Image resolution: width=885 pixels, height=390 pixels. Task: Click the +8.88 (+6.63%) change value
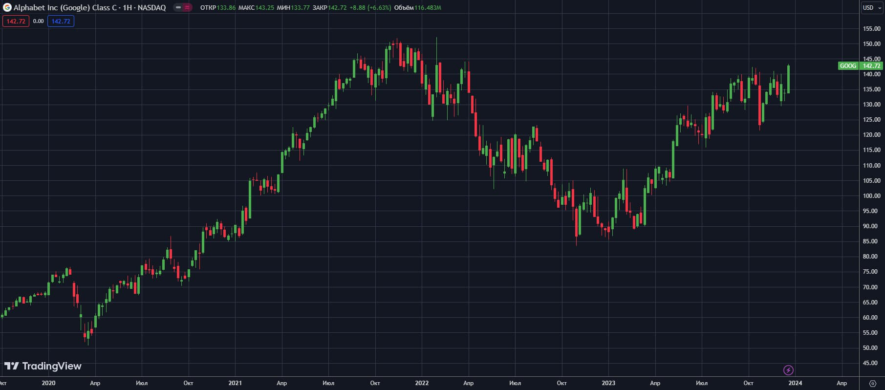coord(370,8)
